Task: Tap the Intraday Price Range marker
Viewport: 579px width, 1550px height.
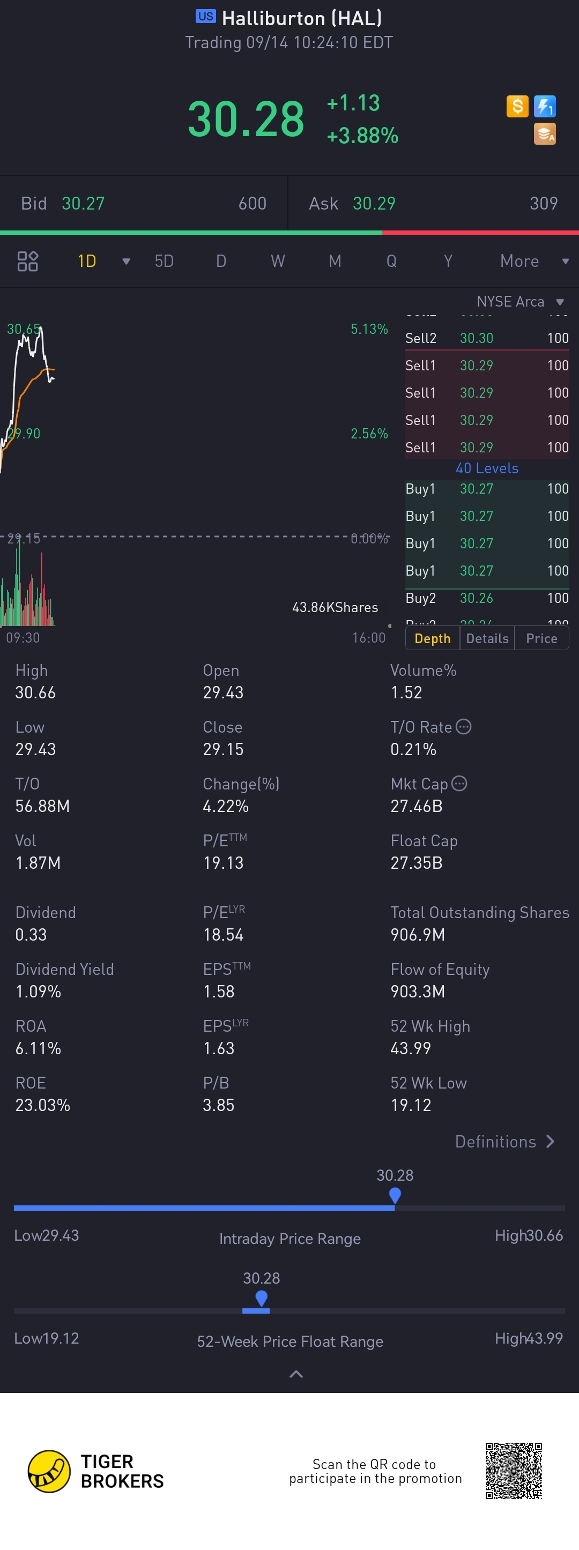Action: (395, 1195)
